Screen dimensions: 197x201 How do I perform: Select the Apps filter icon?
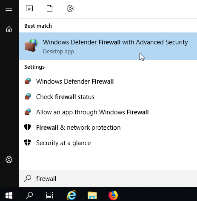pyautogui.click(x=29, y=9)
